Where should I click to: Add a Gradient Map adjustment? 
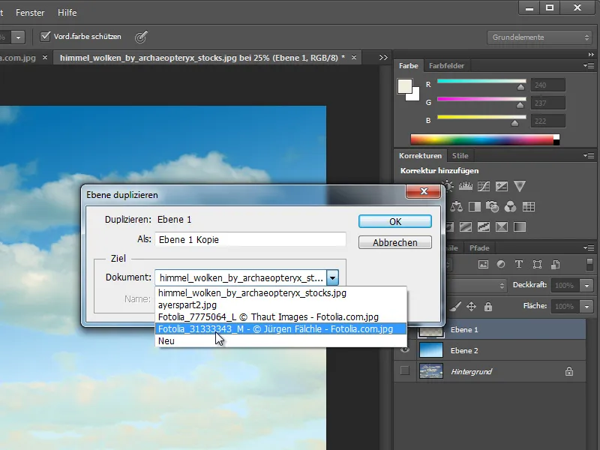click(x=520, y=227)
